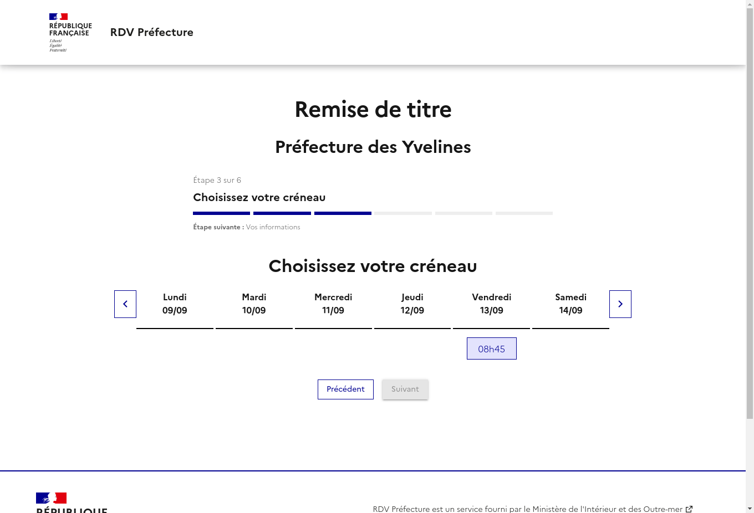The height and width of the screenshot is (513, 754).
Task: Select the Mercredi 11/09 day column
Action: [333, 304]
